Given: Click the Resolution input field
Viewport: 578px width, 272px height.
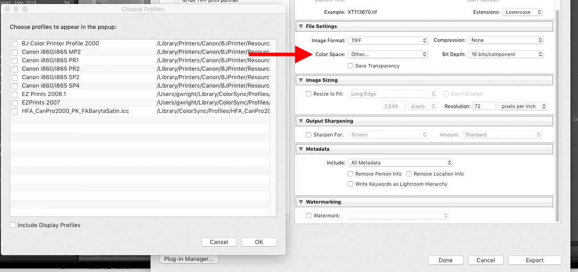Looking at the screenshot, I should tap(484, 106).
